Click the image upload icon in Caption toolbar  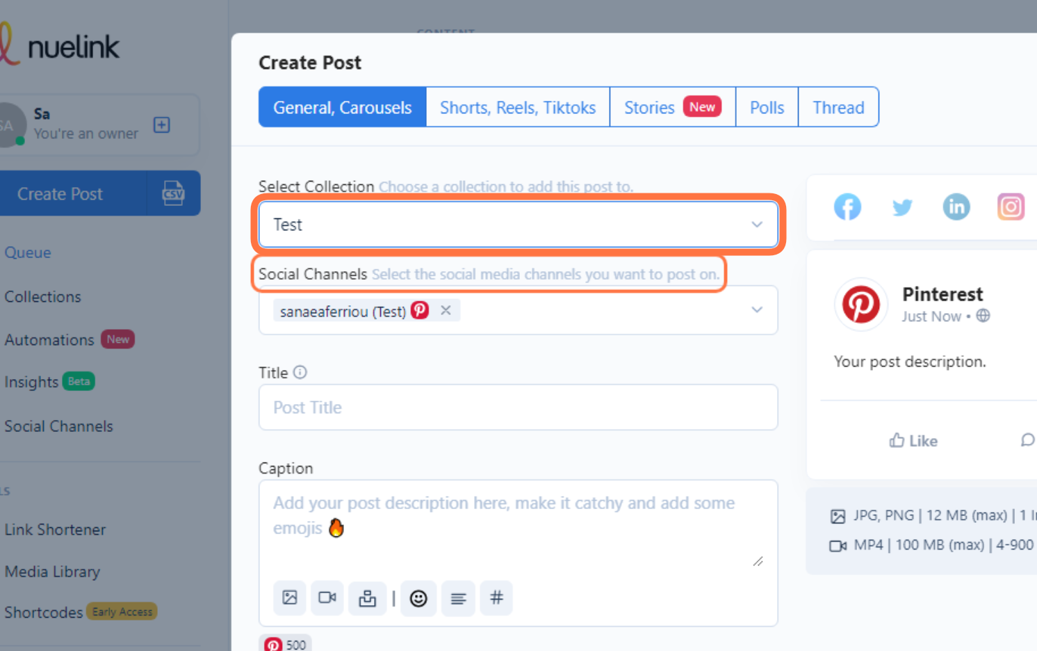coord(289,598)
